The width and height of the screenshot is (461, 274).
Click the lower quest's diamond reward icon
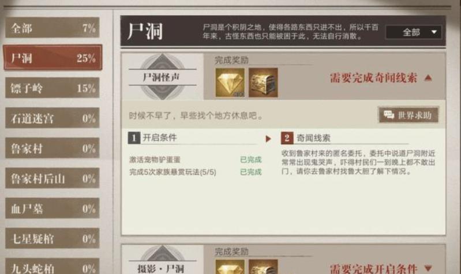(x=230, y=267)
